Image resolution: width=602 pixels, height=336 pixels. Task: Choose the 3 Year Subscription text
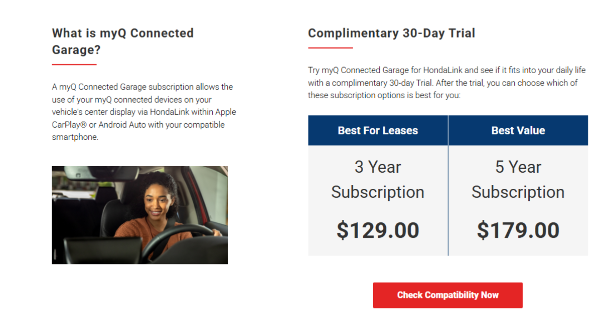pyautogui.click(x=378, y=179)
